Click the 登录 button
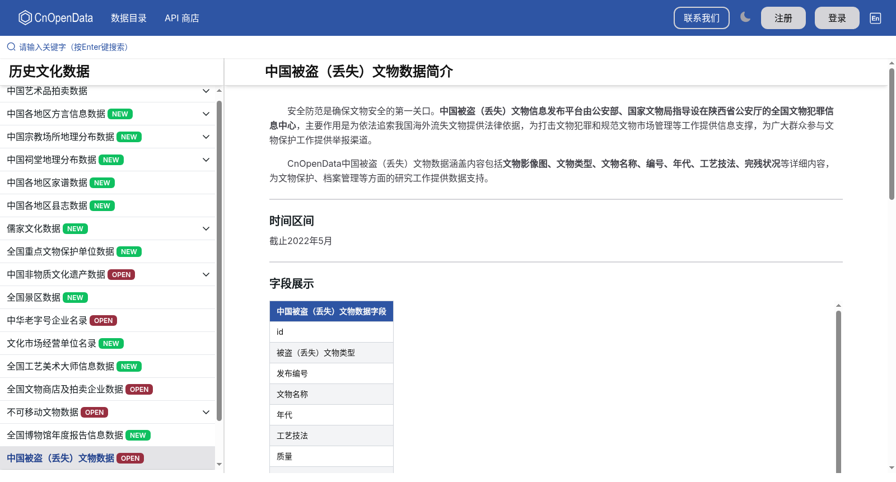Image resolution: width=896 pixels, height=482 pixels. 837,18
